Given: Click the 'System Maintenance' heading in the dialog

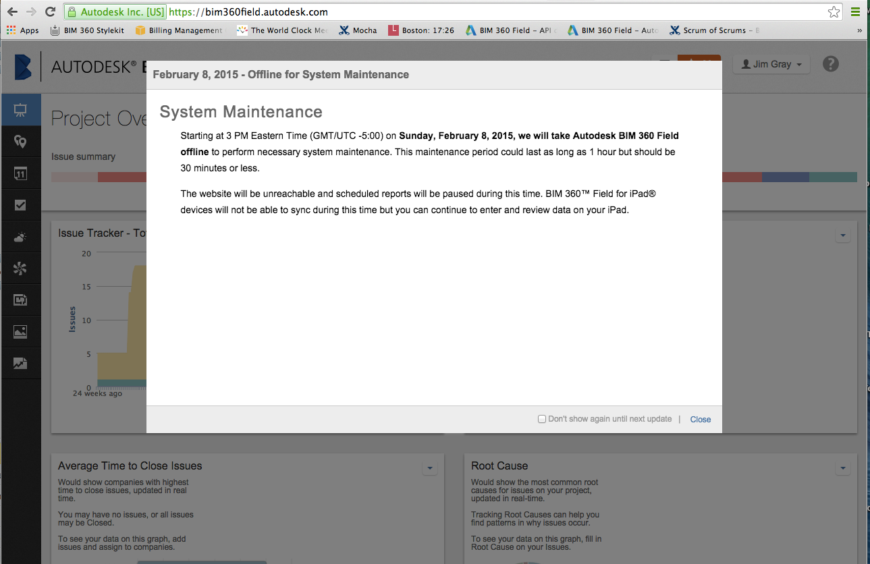Looking at the screenshot, I should [241, 112].
